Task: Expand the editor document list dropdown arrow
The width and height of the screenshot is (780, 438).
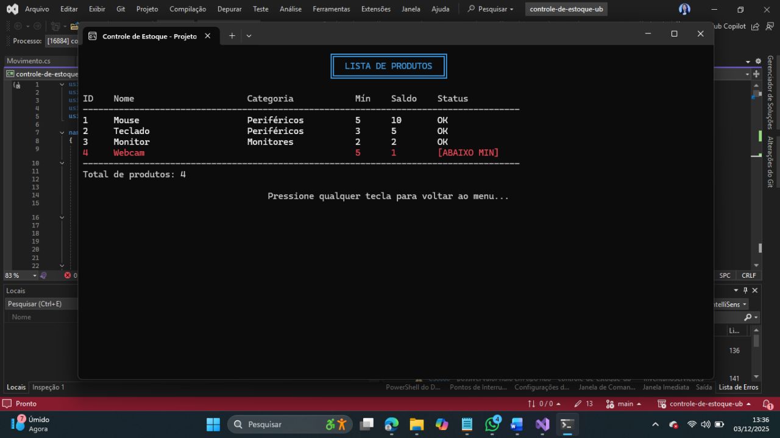Action: coord(748,62)
